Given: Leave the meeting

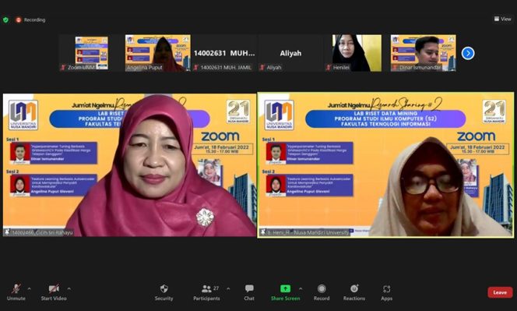Looking at the screenshot, I should coord(500,292).
